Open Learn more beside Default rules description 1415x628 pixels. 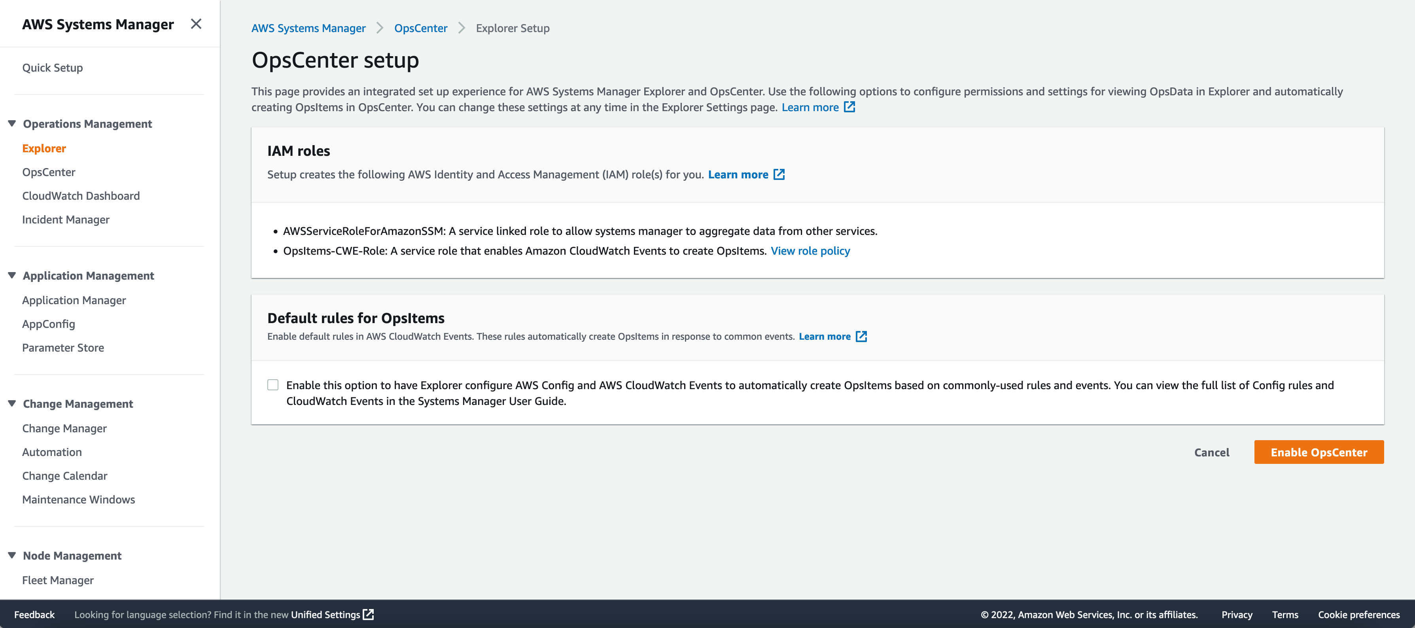[x=825, y=336]
